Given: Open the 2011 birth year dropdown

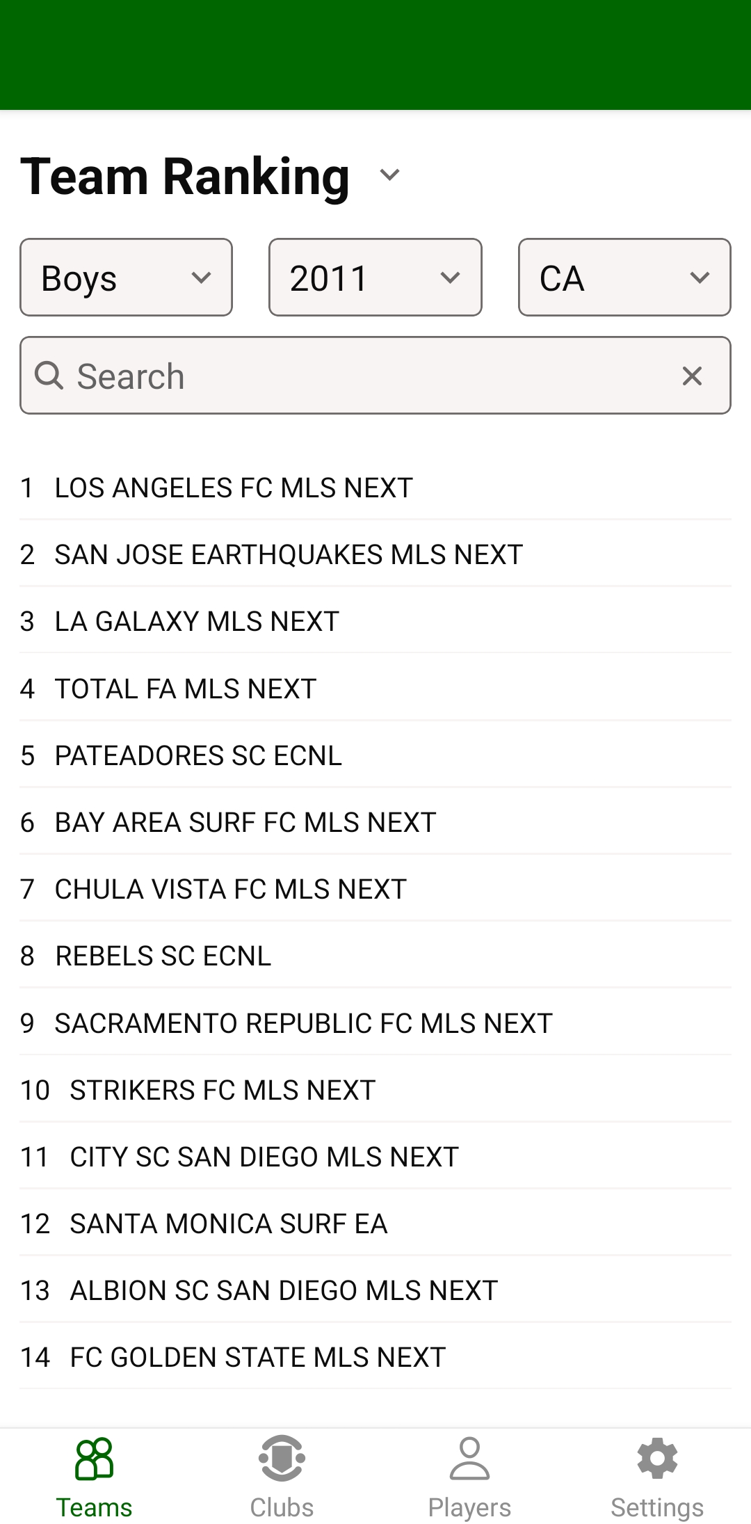Looking at the screenshot, I should coord(375,278).
